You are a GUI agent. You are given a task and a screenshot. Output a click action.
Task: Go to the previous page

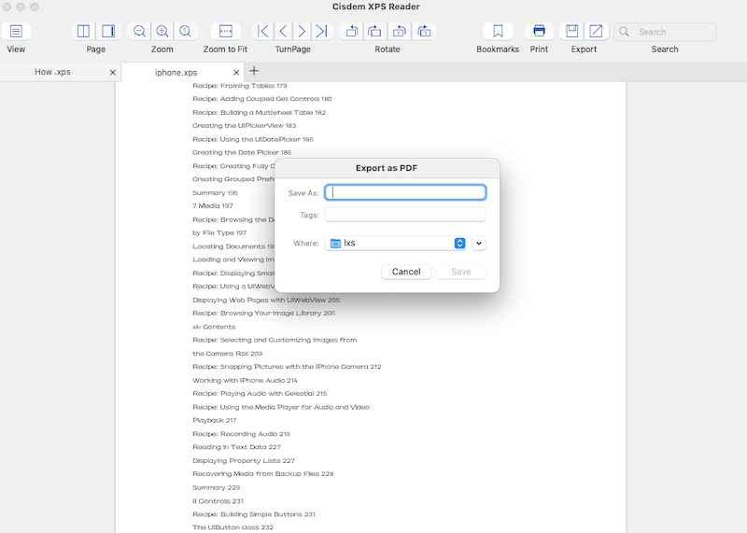click(x=283, y=32)
